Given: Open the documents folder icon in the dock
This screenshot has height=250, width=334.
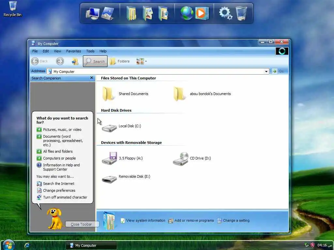Looking at the screenshot, I should pos(131,14).
